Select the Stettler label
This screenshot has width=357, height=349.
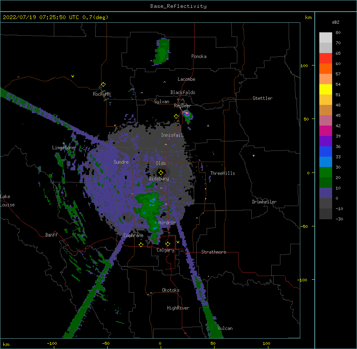pos(263,98)
